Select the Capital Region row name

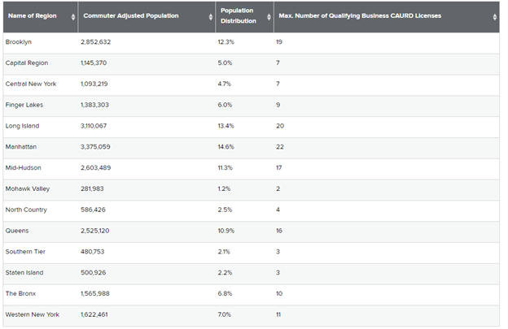pos(27,63)
